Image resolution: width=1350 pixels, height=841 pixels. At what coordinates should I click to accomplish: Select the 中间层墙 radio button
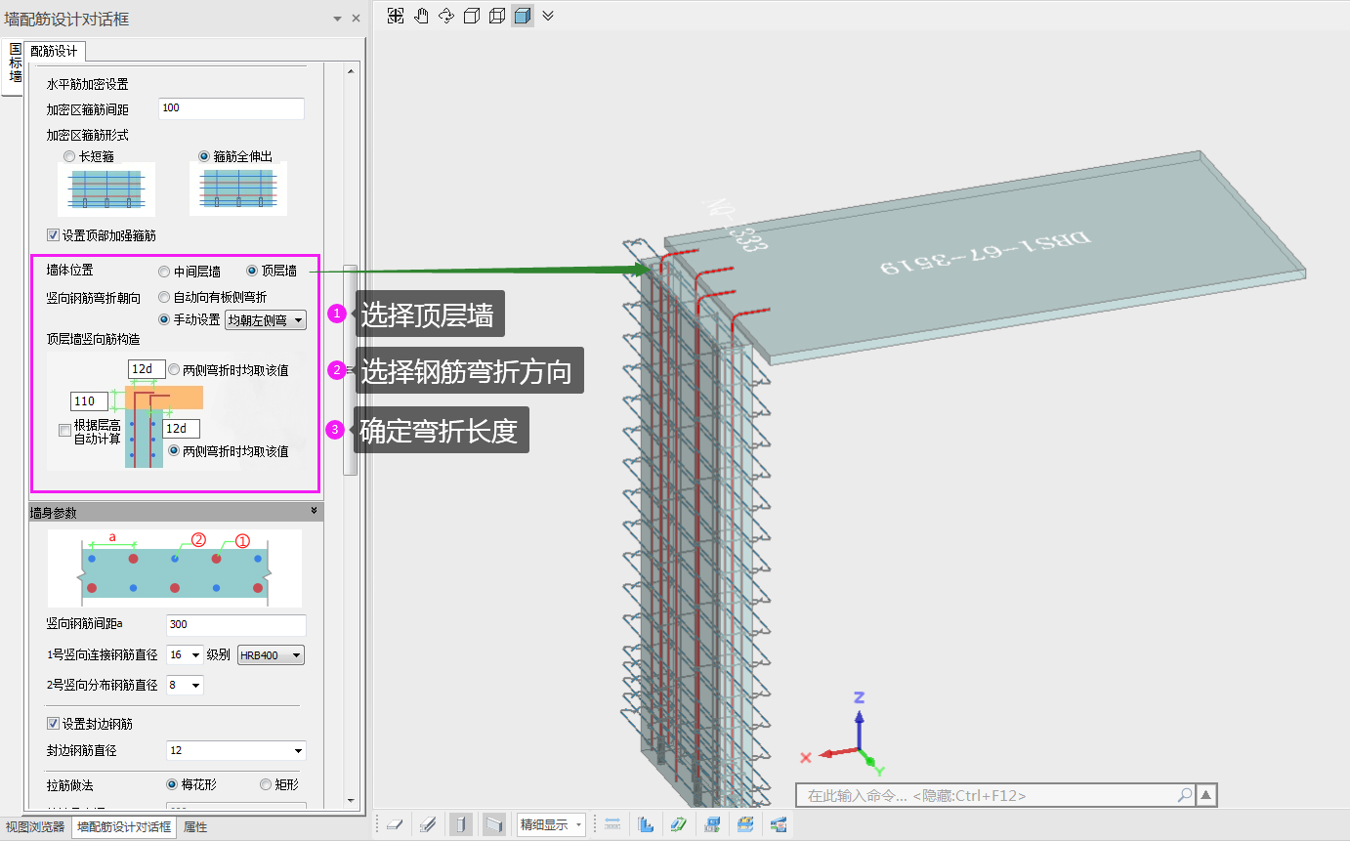pos(165,272)
